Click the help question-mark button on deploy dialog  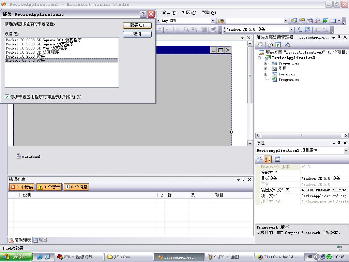(x=143, y=14)
